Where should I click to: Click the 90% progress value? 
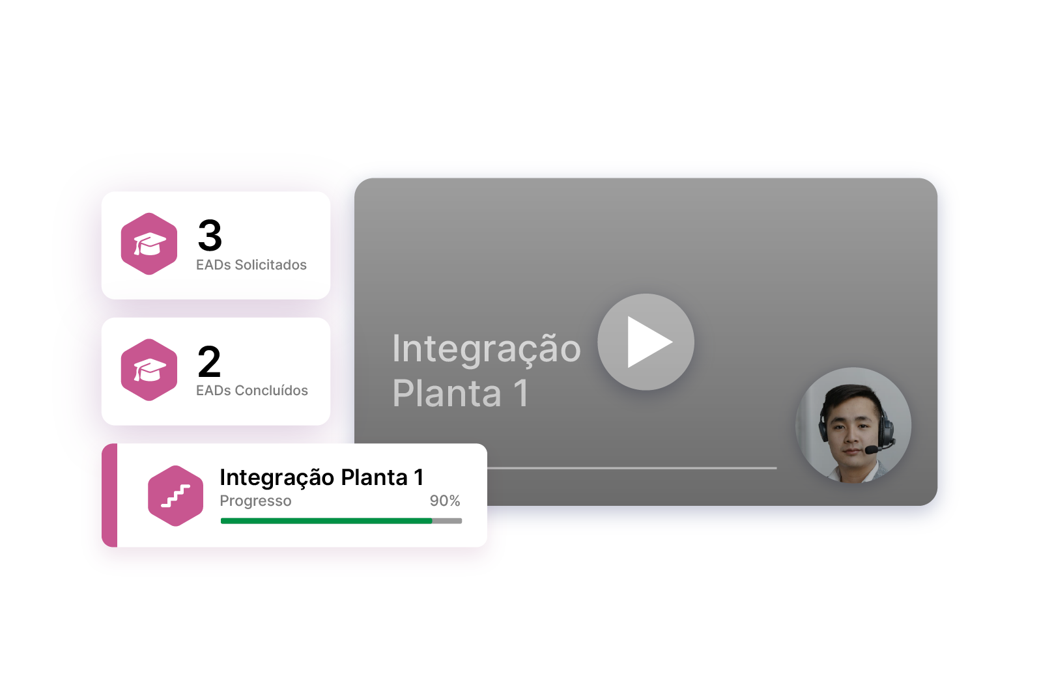point(445,501)
